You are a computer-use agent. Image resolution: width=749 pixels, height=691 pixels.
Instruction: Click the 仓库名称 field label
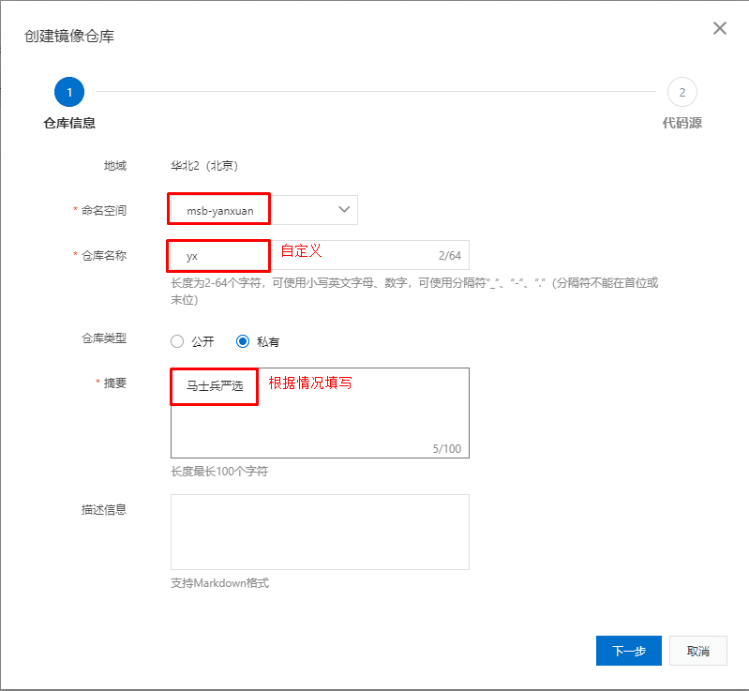tap(104, 256)
